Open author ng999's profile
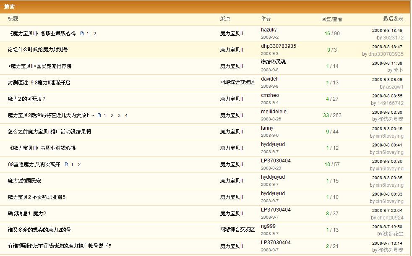 (x=268, y=226)
